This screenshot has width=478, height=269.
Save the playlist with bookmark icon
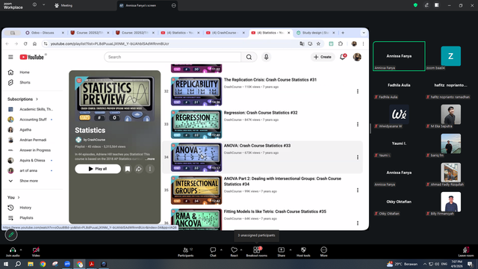tap(128, 169)
